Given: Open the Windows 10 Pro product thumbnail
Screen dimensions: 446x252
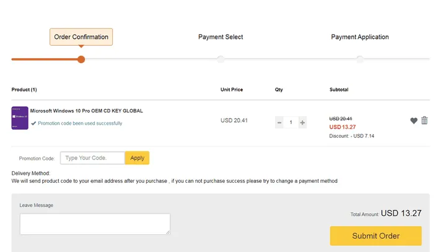Looking at the screenshot, I should [x=20, y=118].
